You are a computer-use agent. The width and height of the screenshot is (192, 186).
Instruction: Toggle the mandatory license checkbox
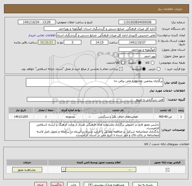tap(167, 170)
